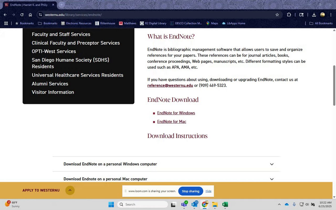The height and width of the screenshot is (210, 336).
Task: Open Matthews bookmark
Action: coord(128,23)
